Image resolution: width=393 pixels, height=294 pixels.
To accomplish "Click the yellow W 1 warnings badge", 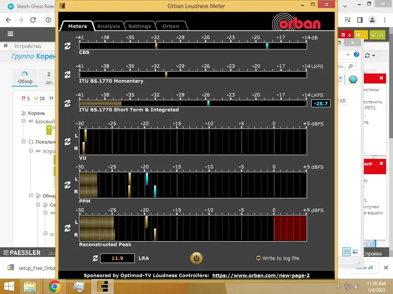I will (x=361, y=35).
